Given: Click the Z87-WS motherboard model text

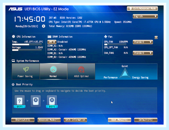Looking at the screenshot, I should pos(53,18).
